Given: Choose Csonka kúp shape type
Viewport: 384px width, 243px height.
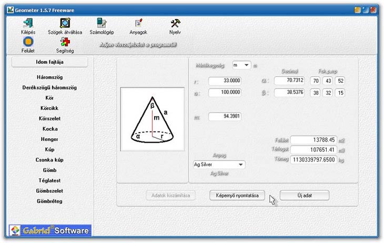Looking at the screenshot, I should 49,160.
